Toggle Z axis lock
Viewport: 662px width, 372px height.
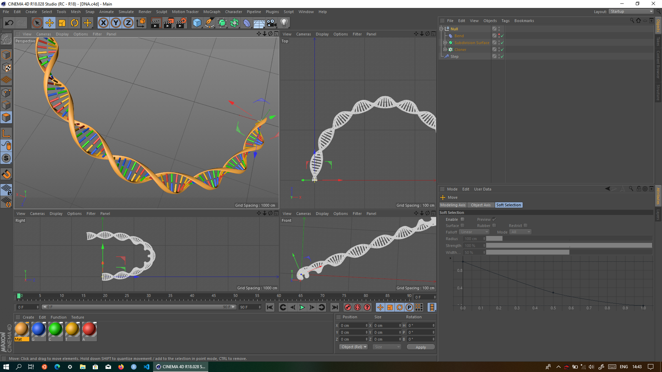128,23
